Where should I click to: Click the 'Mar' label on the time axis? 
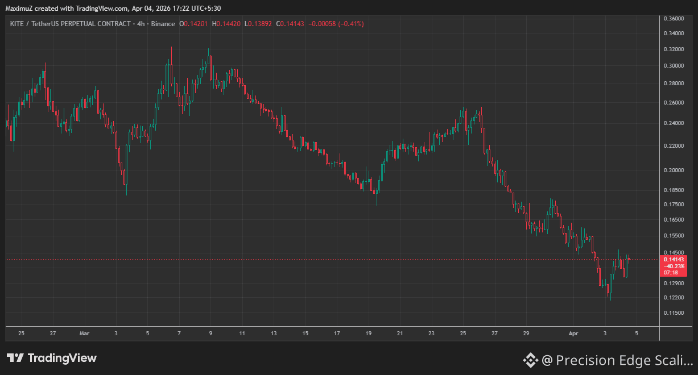point(85,334)
